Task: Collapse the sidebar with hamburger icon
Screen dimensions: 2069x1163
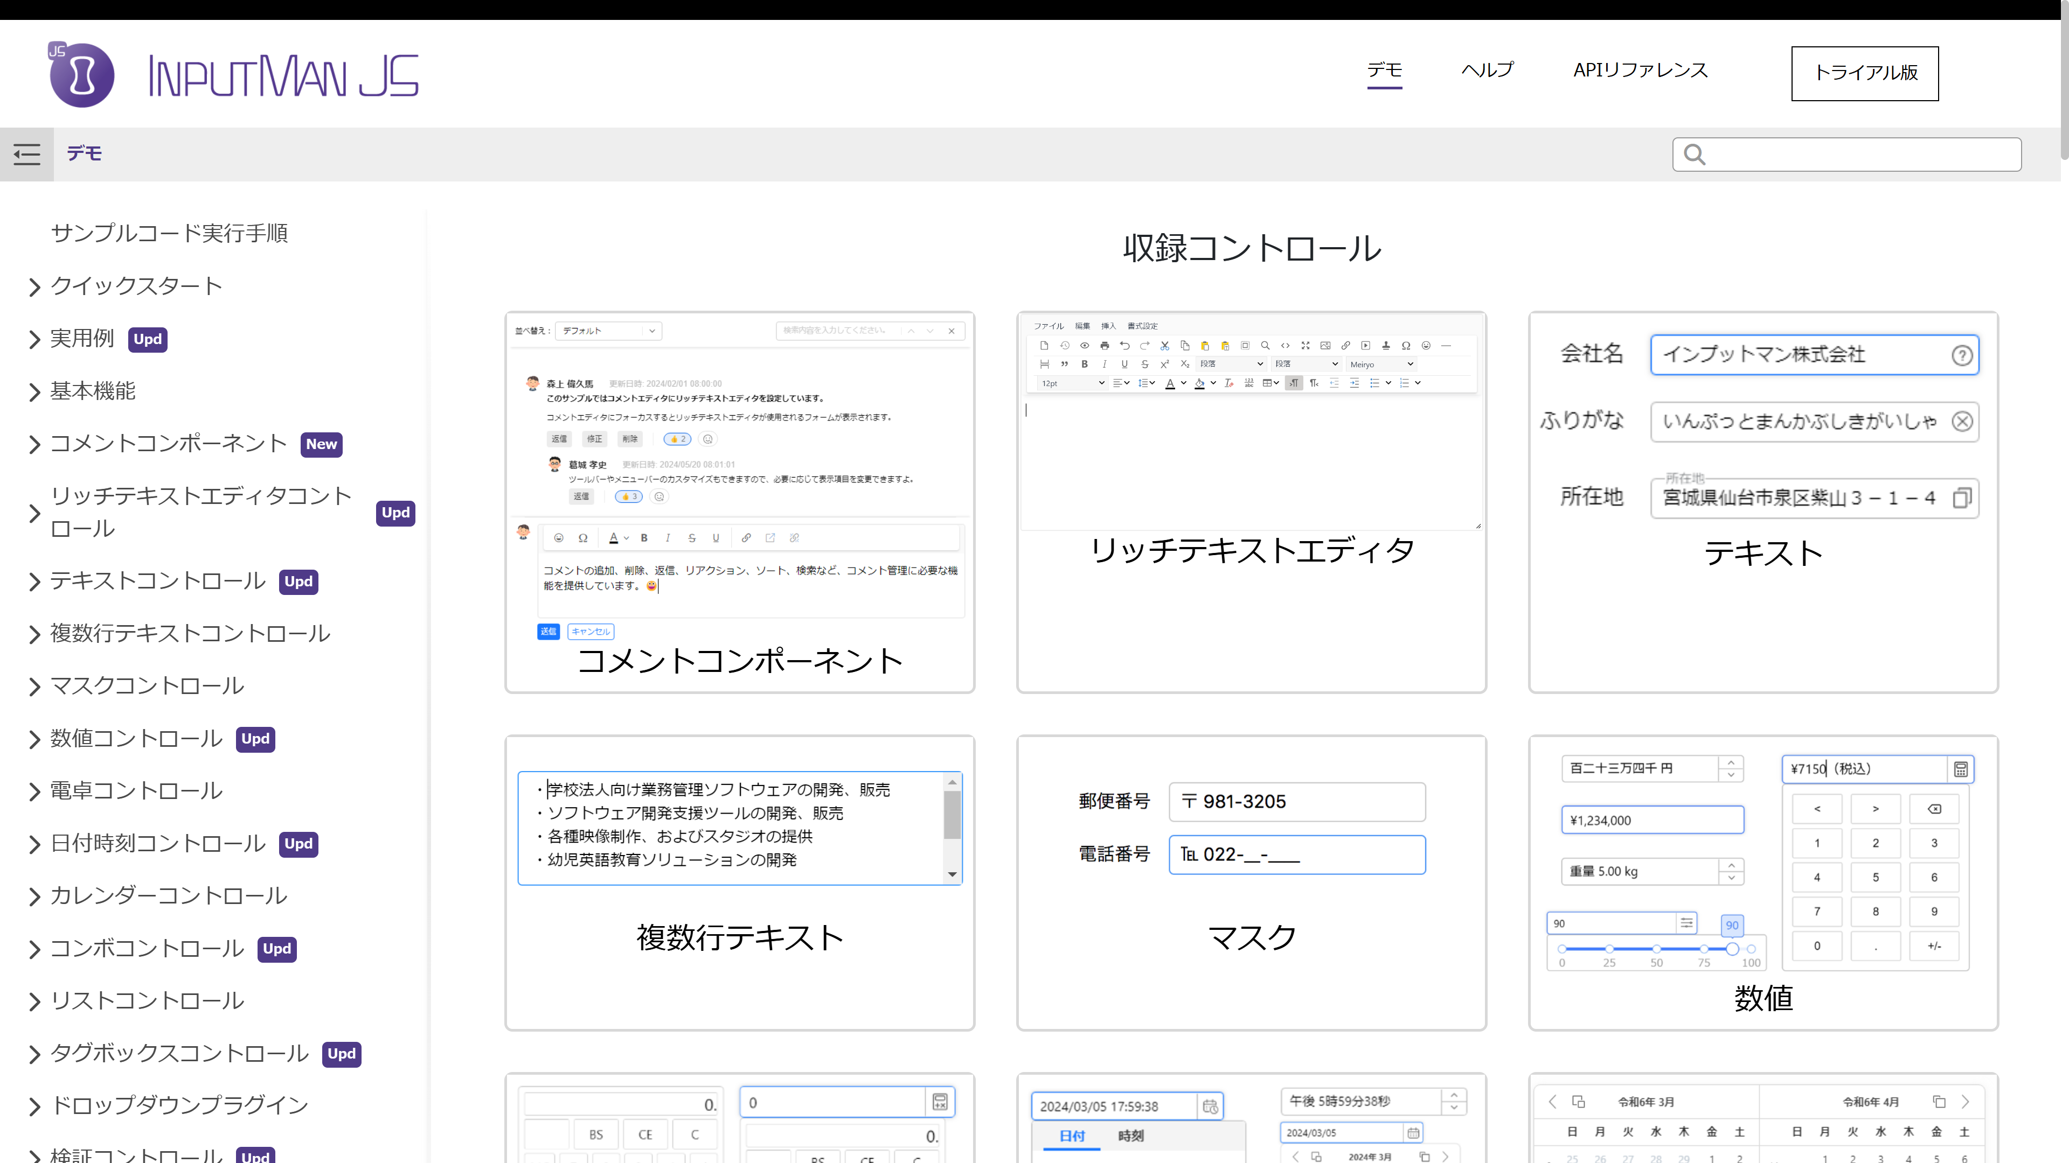Action: pos(26,154)
